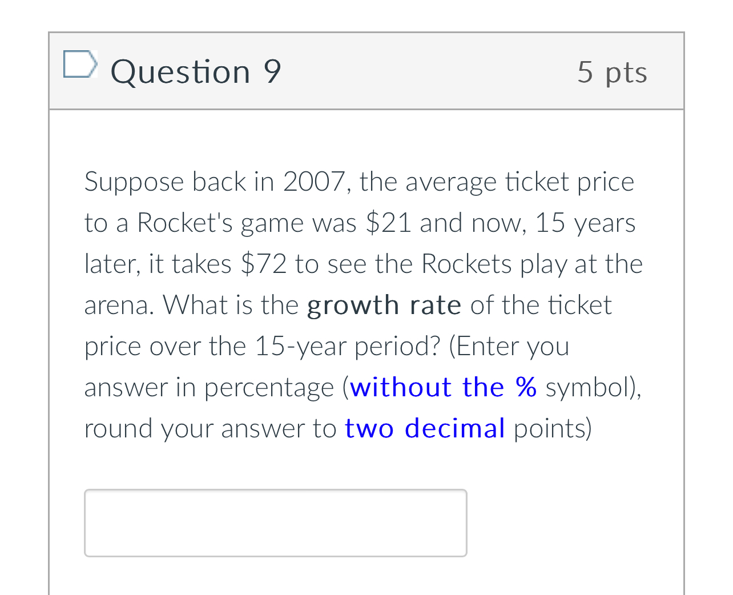Click the Question 9 heading text
The height and width of the screenshot is (595, 733).
pyautogui.click(x=196, y=72)
